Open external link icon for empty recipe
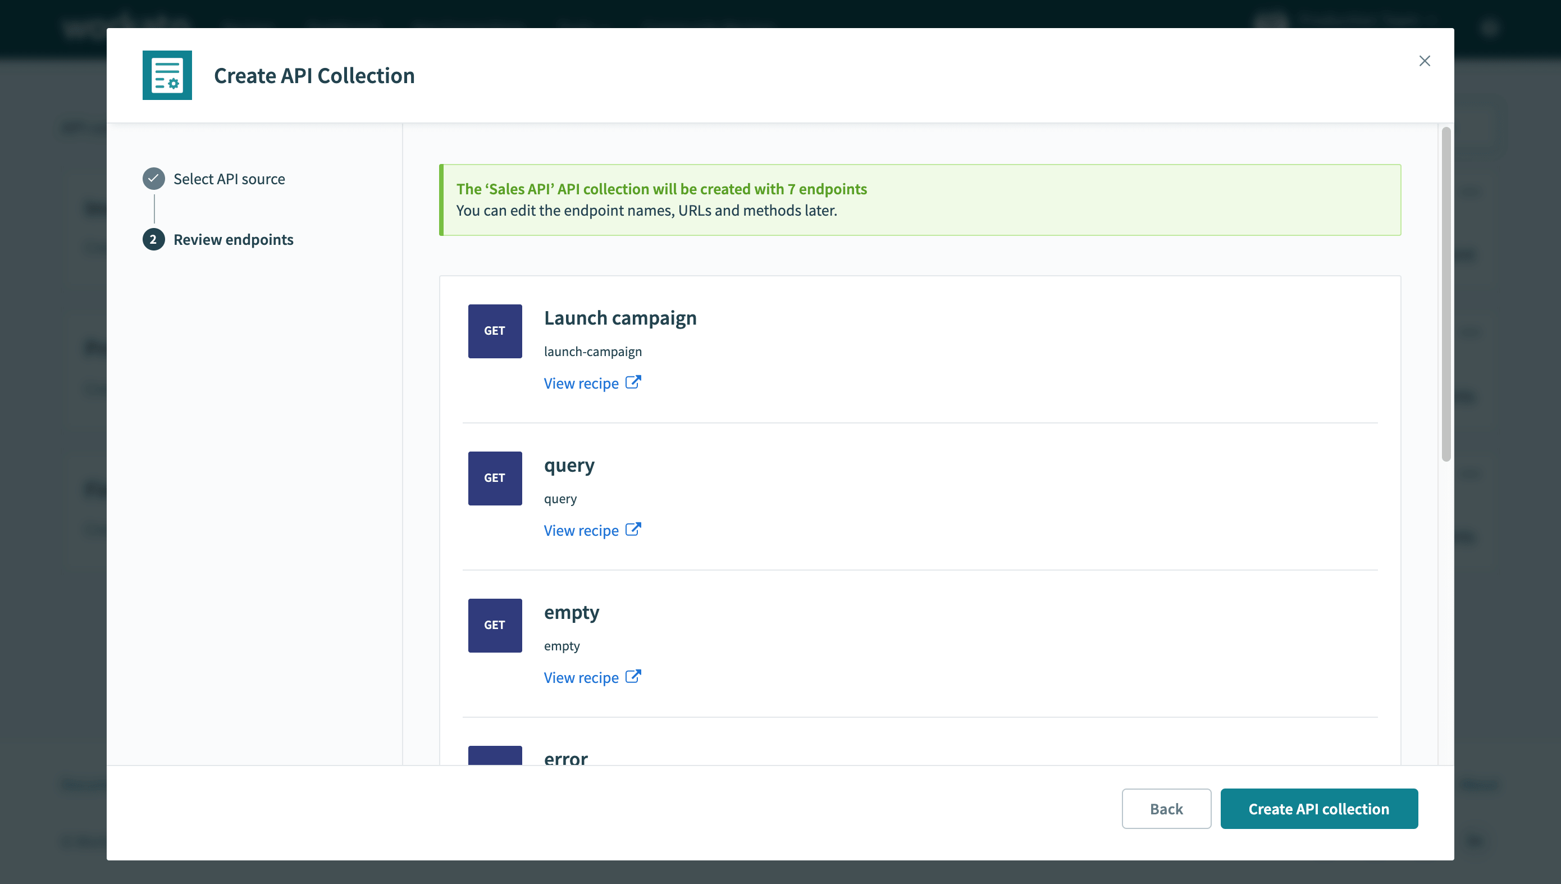Screen dimensions: 1561x884 pos(633,676)
